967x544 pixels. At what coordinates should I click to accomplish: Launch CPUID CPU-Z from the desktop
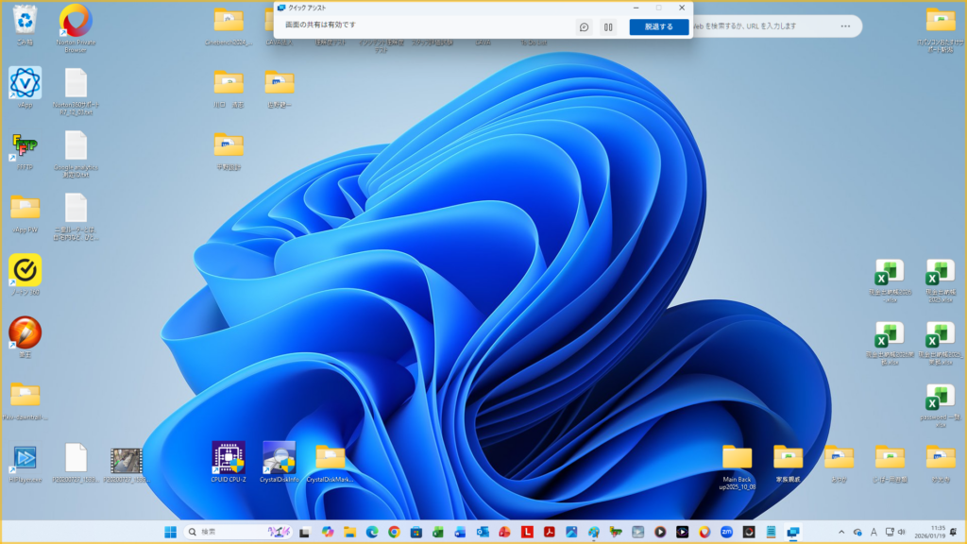pyautogui.click(x=229, y=458)
